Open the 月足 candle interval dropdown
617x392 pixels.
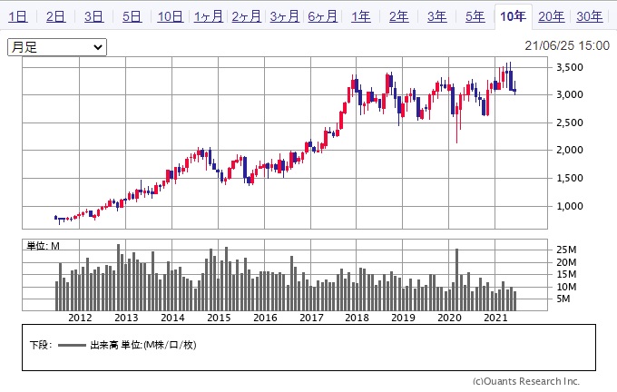pos(57,47)
